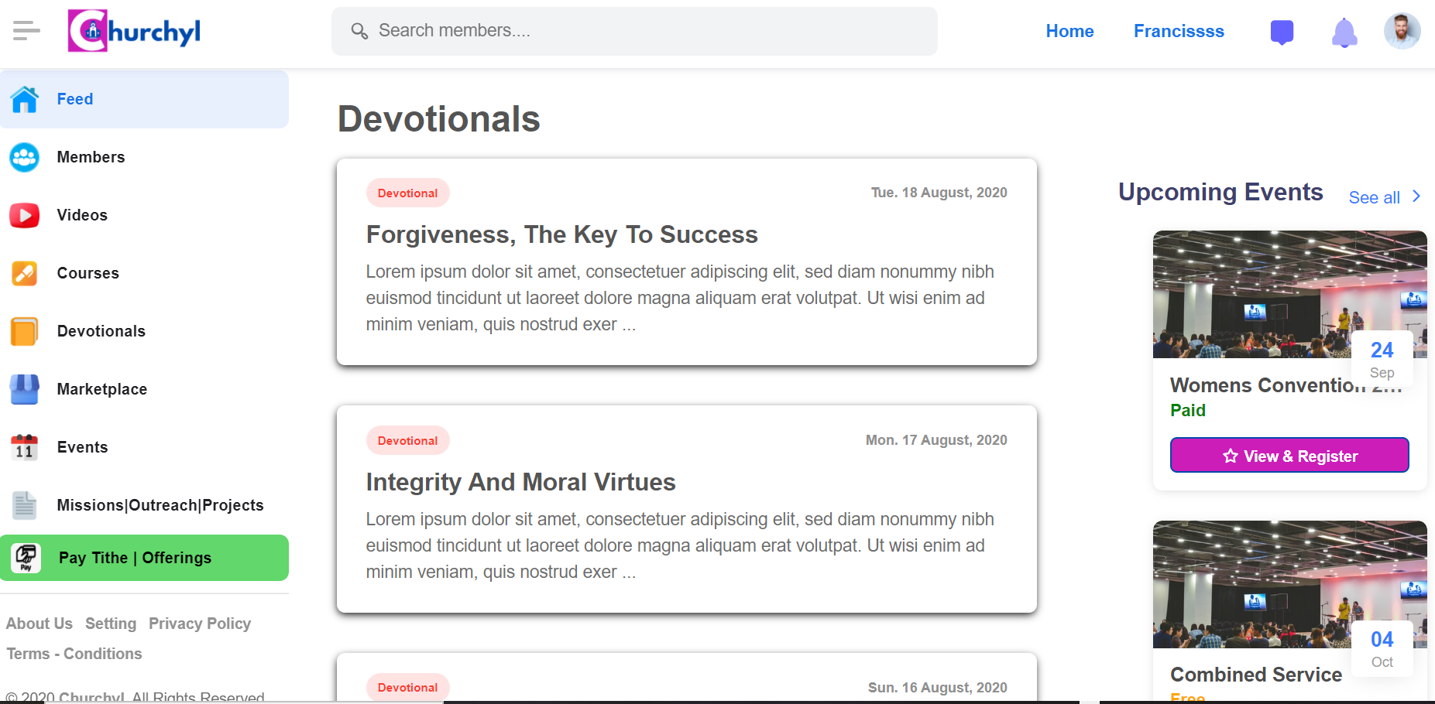Open Members via its people icon
The image size is (1435, 704).
[25, 157]
